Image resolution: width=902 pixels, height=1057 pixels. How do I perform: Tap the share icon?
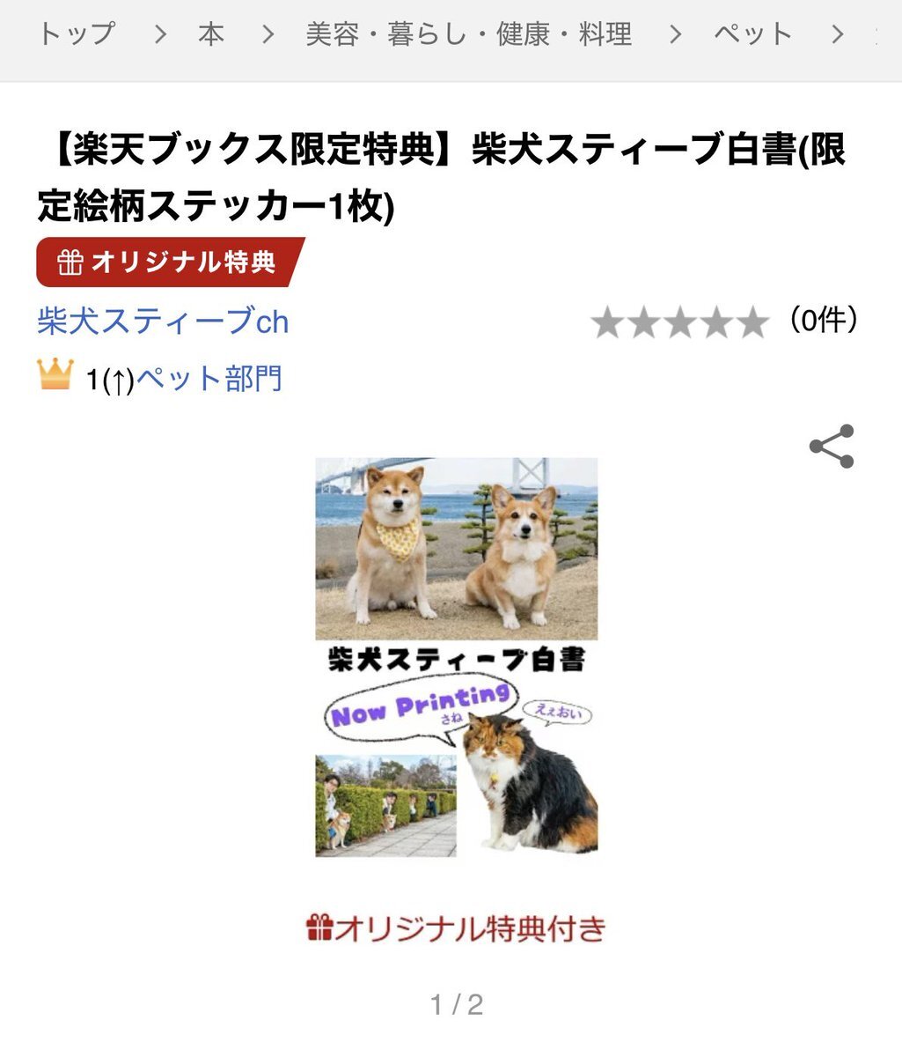point(832,447)
